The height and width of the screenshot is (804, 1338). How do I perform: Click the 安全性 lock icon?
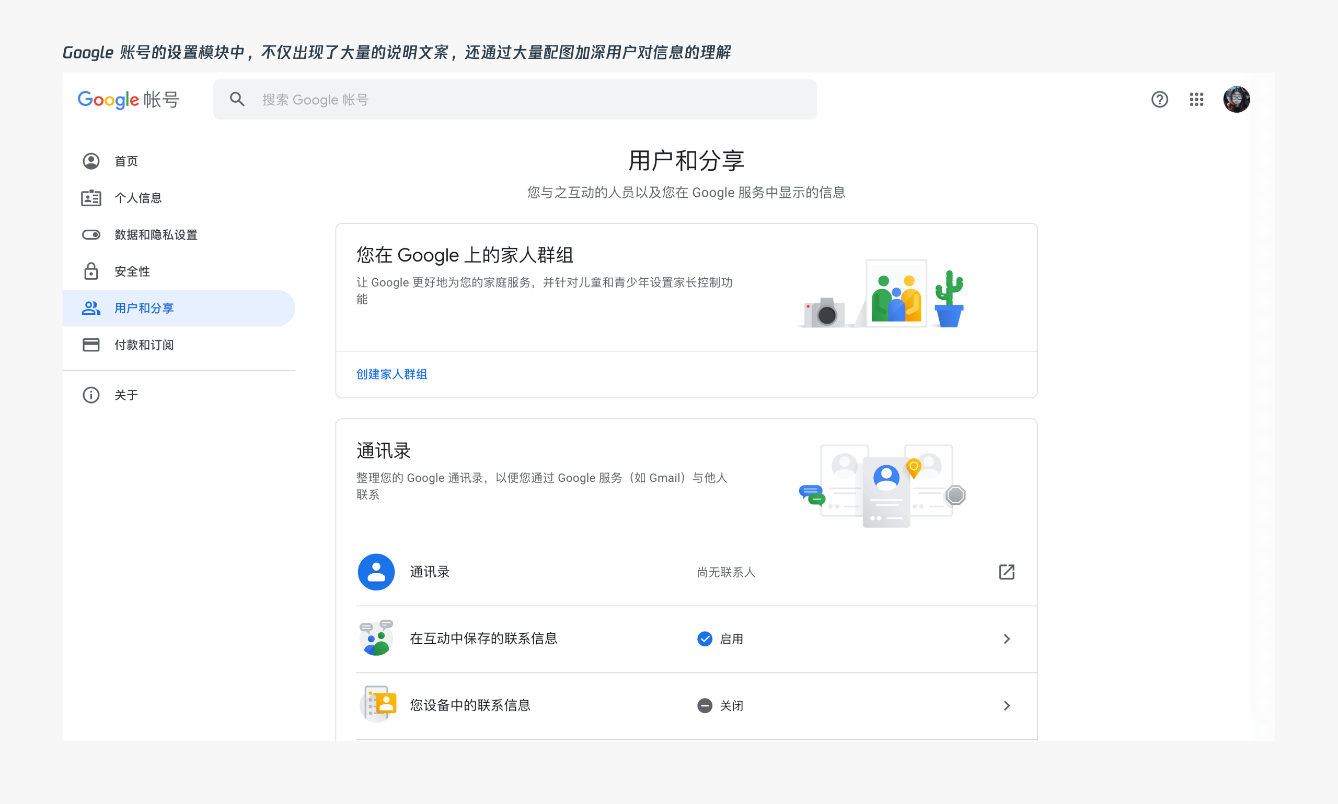tap(91, 271)
